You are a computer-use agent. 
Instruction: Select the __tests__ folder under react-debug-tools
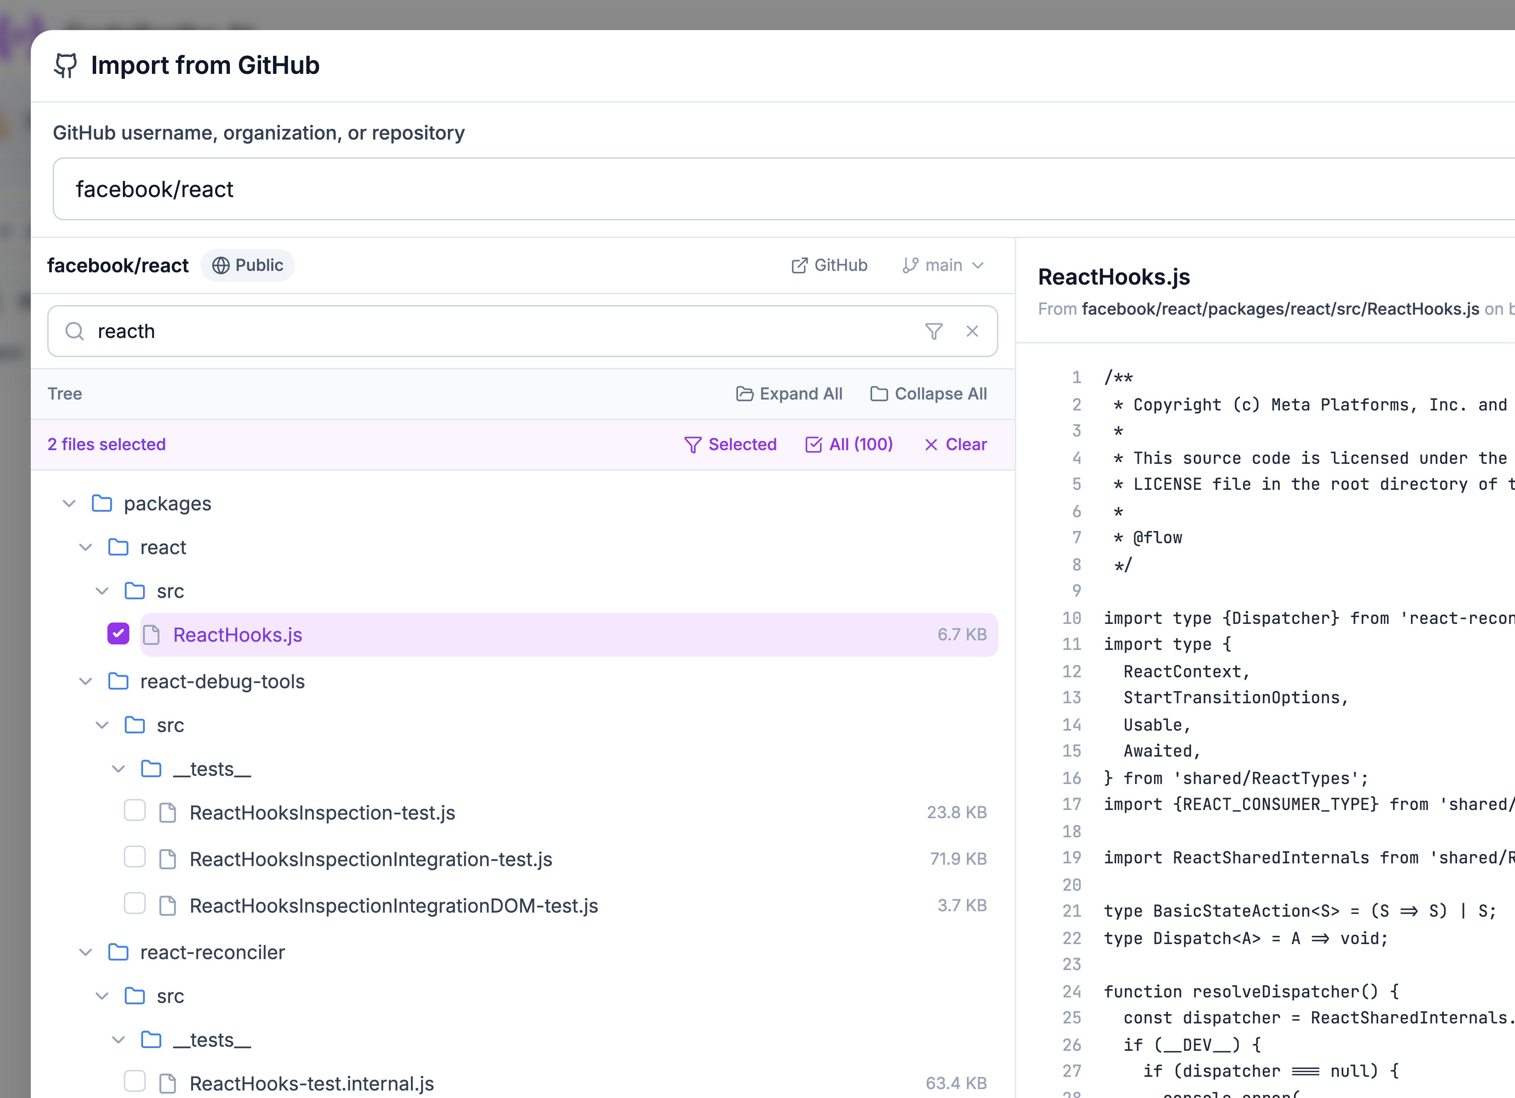211,769
